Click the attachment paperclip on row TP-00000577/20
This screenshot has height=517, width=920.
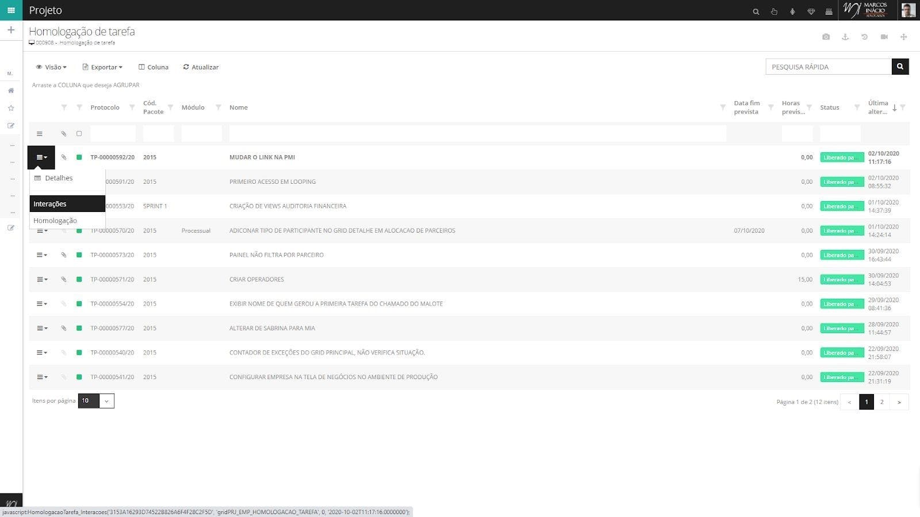pyautogui.click(x=64, y=329)
